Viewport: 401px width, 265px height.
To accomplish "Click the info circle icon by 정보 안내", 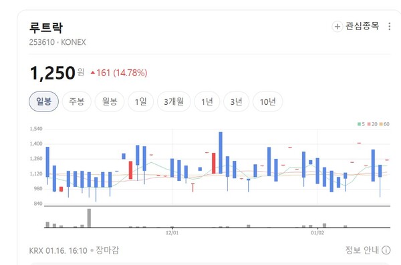I will point(386,250).
